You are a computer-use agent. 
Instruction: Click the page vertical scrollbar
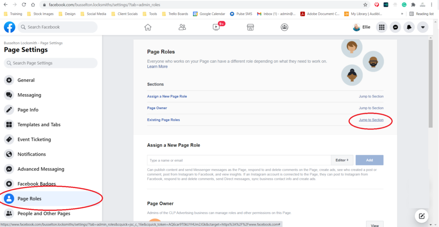point(430,84)
